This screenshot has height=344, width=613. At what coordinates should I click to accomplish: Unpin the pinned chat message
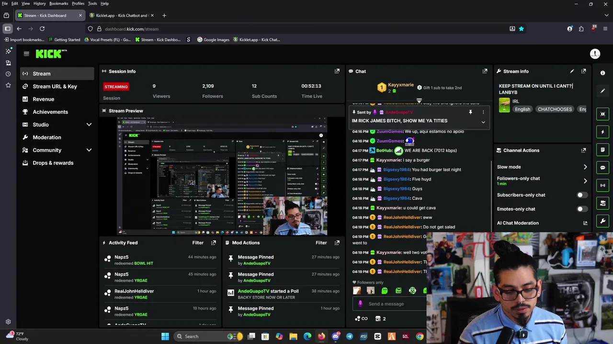(x=470, y=112)
